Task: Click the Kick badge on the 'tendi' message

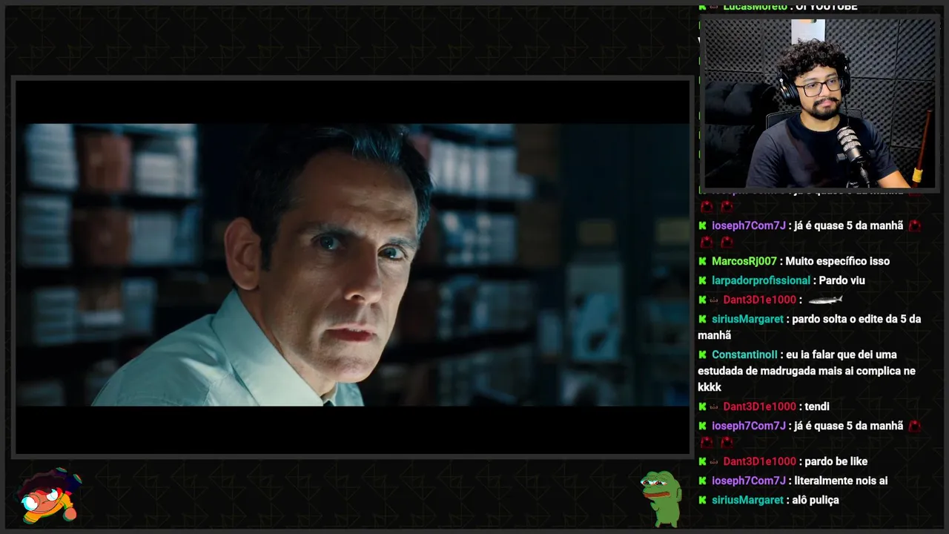Action: 702,406
